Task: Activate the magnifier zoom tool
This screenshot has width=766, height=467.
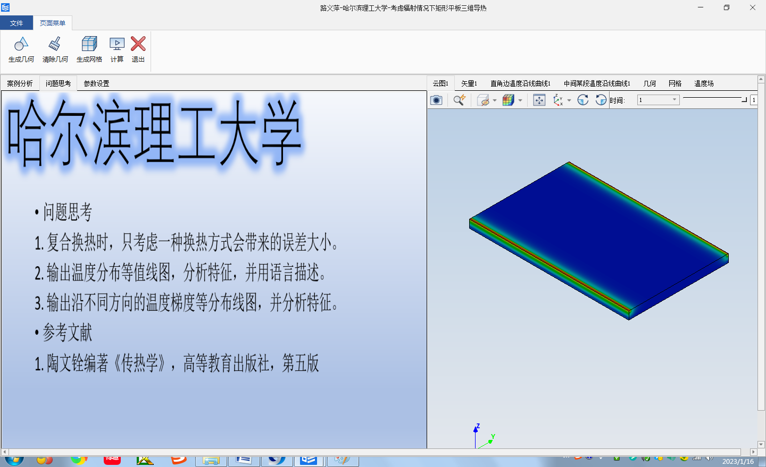Action: tap(459, 100)
